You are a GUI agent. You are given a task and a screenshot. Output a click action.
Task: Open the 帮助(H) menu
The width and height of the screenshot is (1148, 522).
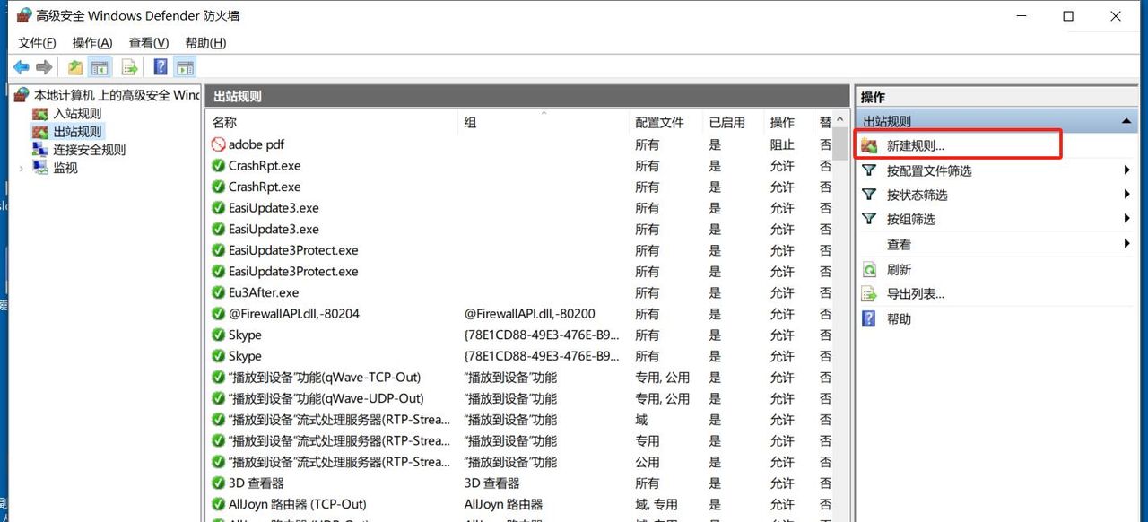tap(205, 43)
